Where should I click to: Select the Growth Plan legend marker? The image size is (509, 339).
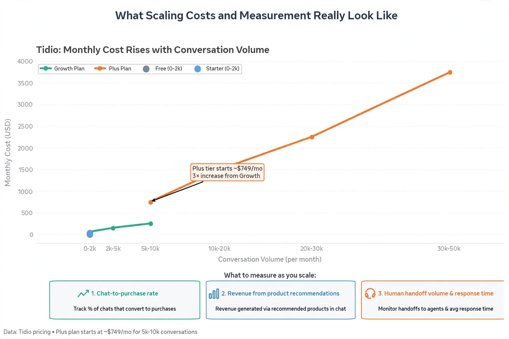click(46, 68)
